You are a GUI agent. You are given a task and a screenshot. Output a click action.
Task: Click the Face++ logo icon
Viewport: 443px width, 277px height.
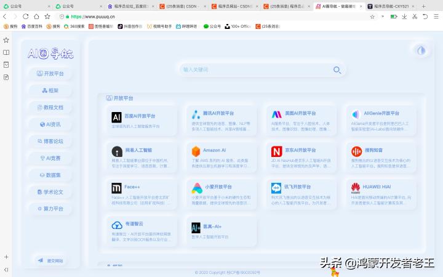coord(116,188)
